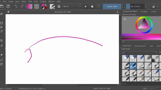Screen dimensions: 161x90
Task: Click the refresh icon below color selector
Action: [x=123, y=42]
